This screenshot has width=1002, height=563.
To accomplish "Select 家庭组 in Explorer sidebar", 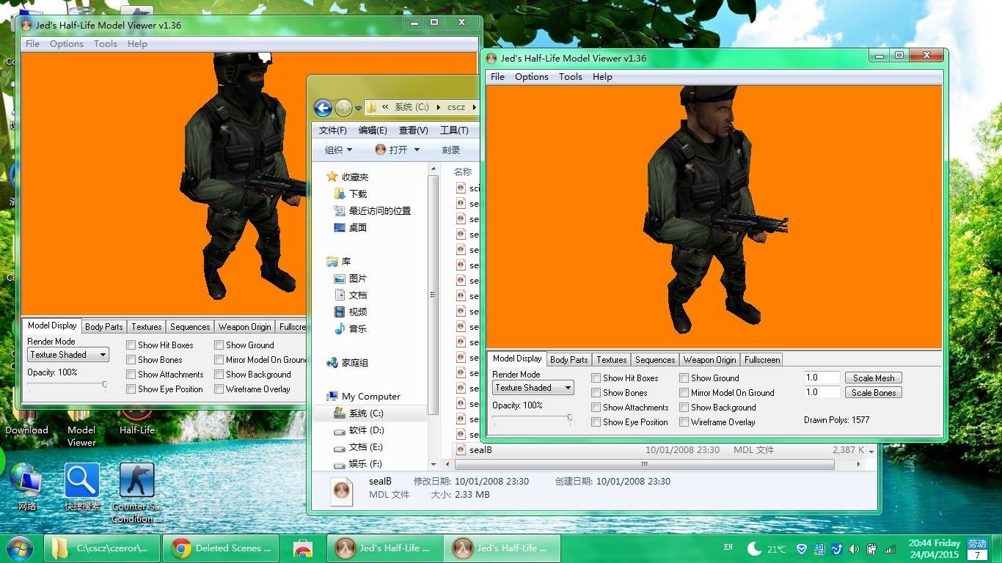I will click(x=348, y=362).
